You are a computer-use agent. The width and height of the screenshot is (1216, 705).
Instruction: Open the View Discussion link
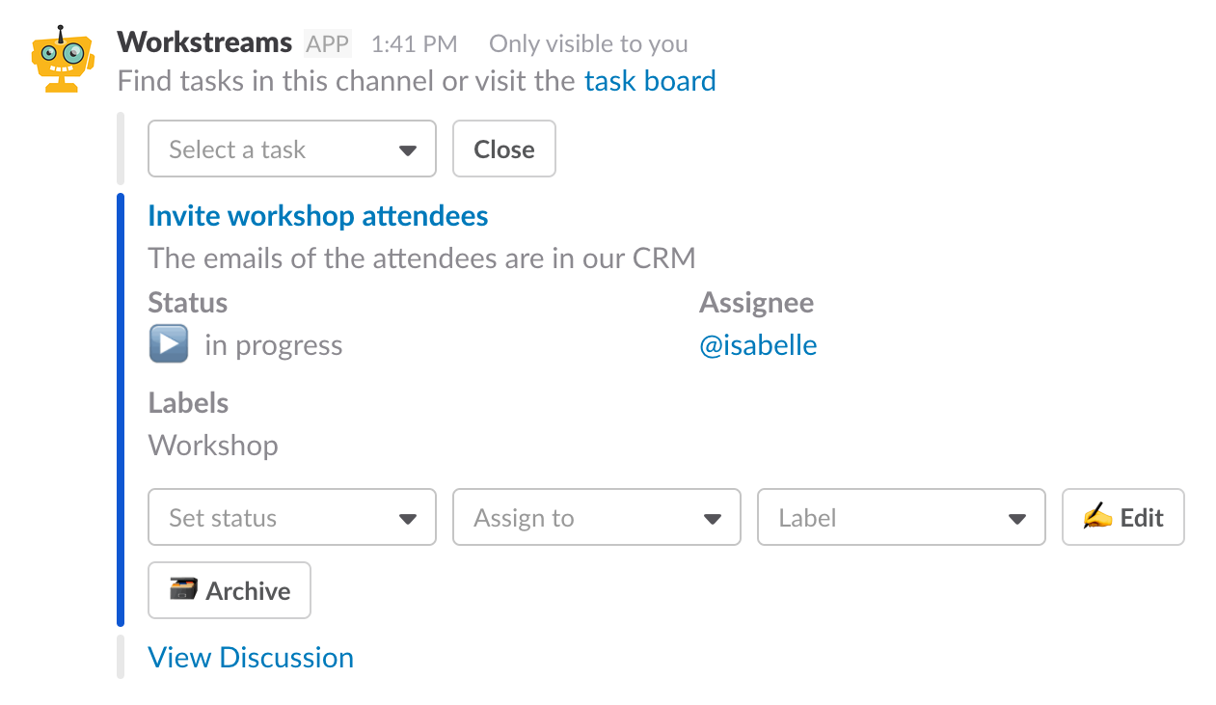coord(251,658)
